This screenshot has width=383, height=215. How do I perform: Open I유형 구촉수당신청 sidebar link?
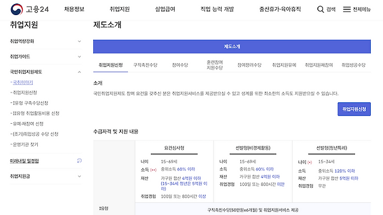tap(30, 103)
